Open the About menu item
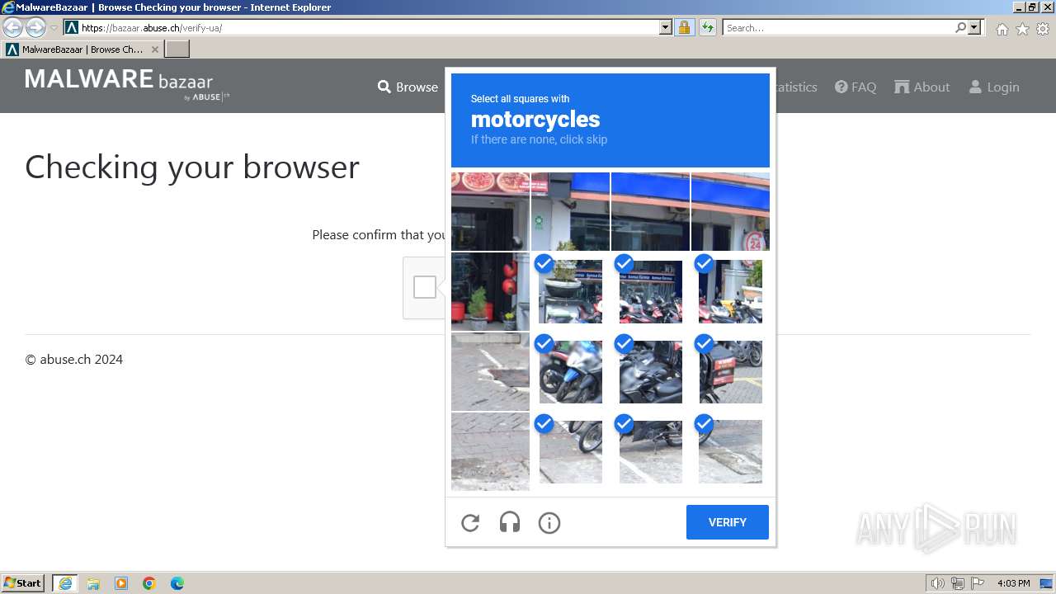This screenshot has width=1056, height=594. (922, 87)
